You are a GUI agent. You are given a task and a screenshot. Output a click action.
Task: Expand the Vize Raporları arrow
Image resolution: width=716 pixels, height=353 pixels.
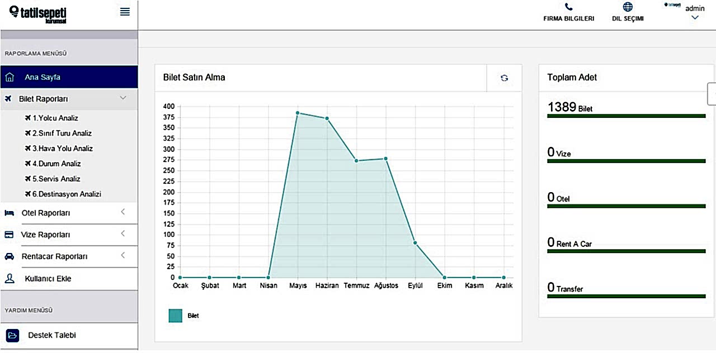[x=123, y=234]
